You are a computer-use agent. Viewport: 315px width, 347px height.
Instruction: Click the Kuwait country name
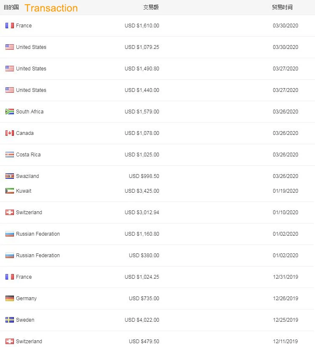24,191
